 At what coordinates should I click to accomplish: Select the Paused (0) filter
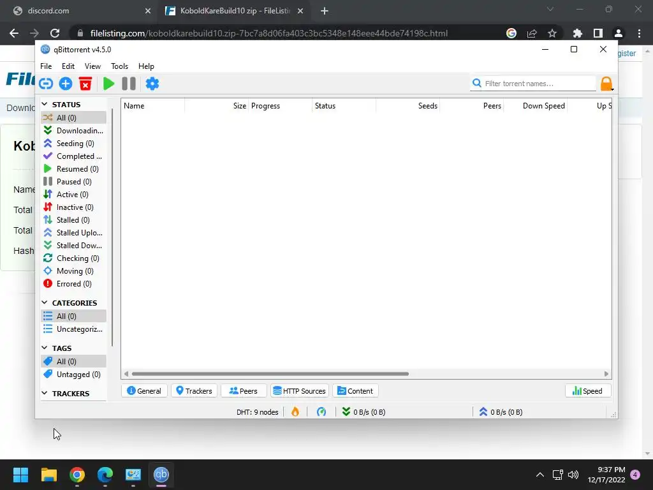74,182
